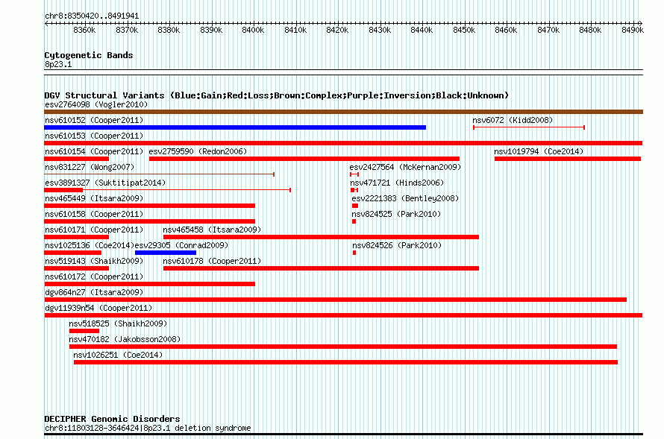Open dgv11939n54 (Cooper2011) variant label
Viewport: 664px width, 439px height.
[x=98, y=308]
